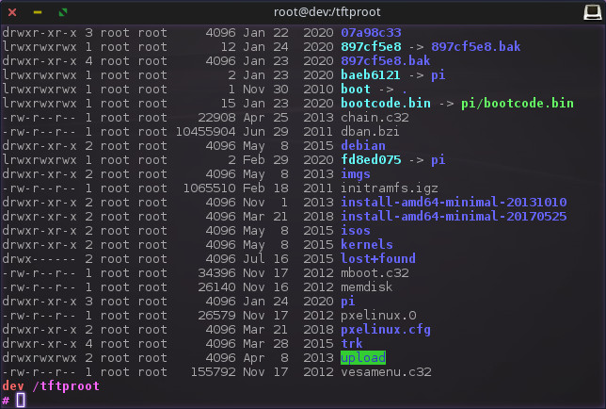Select directory install-amd64-minimal-20131010
The height and width of the screenshot is (409, 606).
(454, 203)
